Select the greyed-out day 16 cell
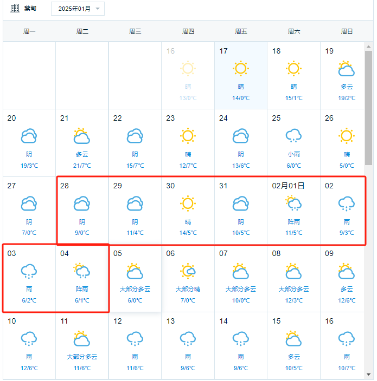The width and height of the screenshot is (377, 381). 188,76
